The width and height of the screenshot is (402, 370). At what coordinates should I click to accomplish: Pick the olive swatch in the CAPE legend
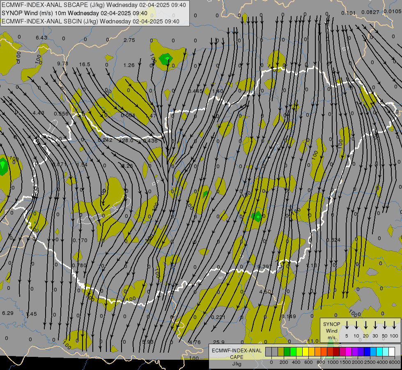coord(281,352)
